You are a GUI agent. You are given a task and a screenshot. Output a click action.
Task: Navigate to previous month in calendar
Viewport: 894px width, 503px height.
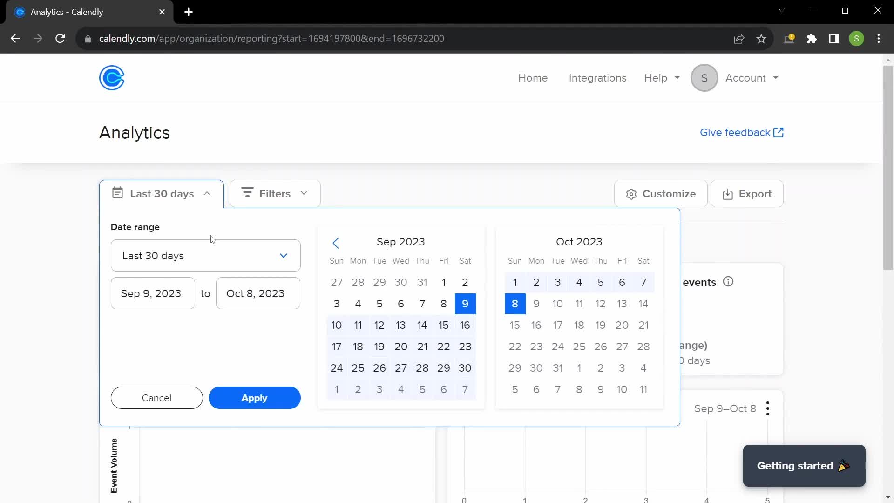[x=336, y=241]
